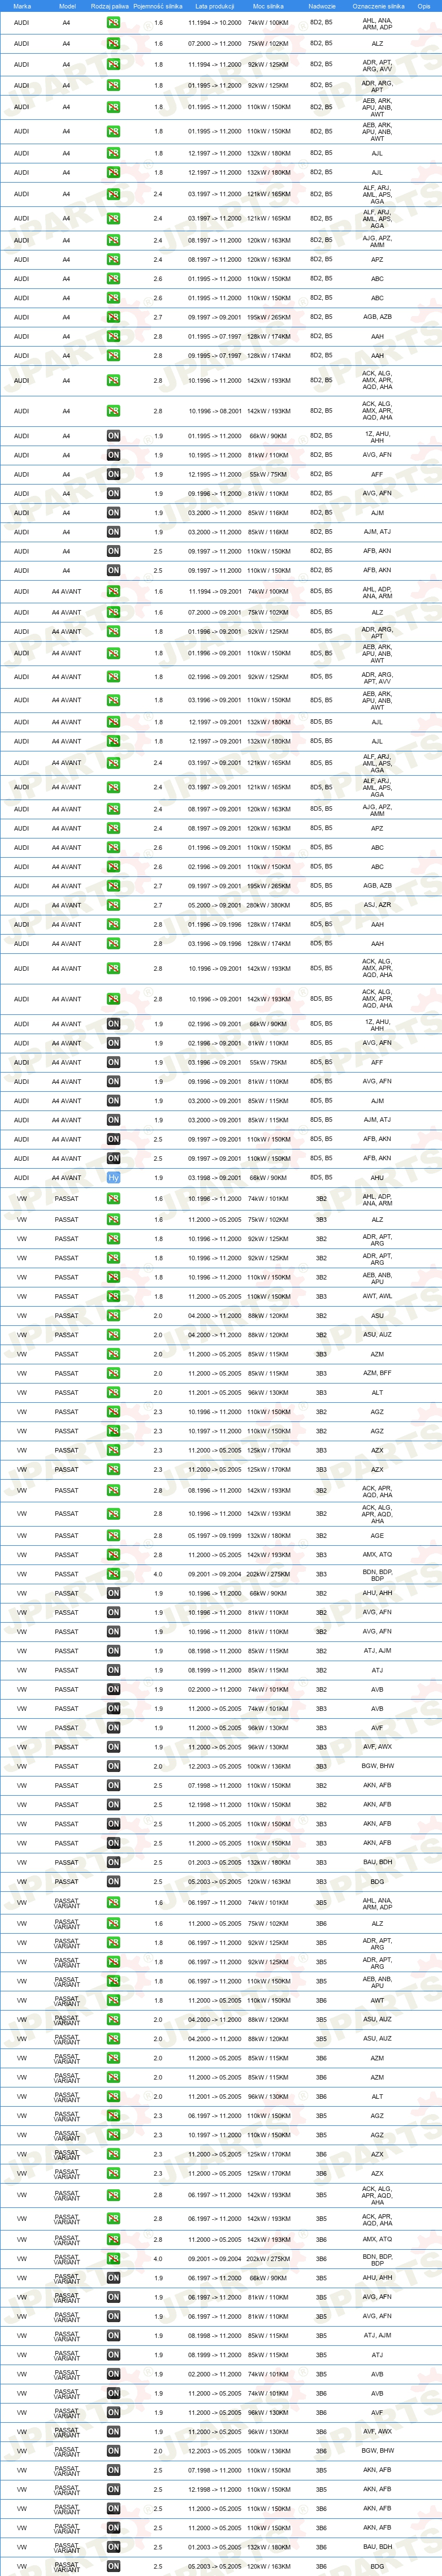Click petrol icon in Passat Variant 4.0 3B6 row

pyautogui.click(x=113, y=2259)
